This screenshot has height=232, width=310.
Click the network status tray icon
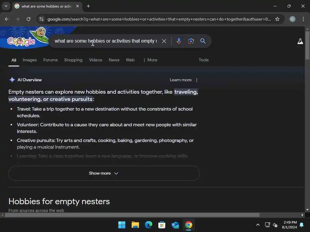tap(268, 225)
